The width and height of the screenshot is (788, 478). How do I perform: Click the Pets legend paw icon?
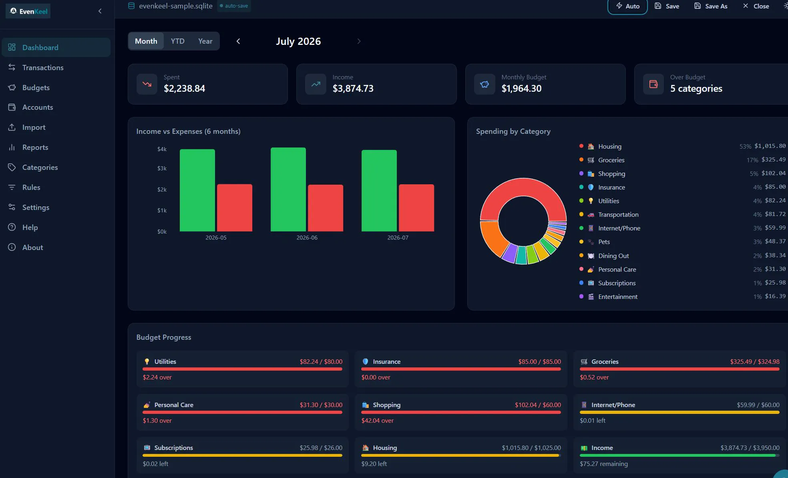tap(591, 242)
